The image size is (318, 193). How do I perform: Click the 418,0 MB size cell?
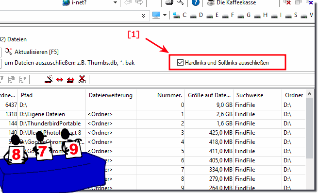click(x=221, y=142)
